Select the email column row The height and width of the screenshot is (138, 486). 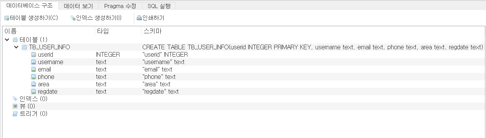pyautogui.click(x=44, y=70)
